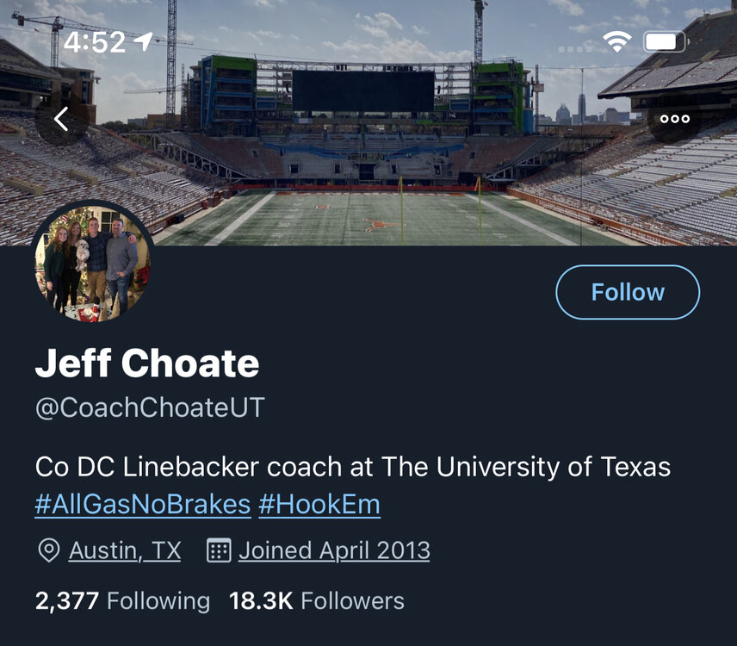The height and width of the screenshot is (646, 737).
Task: Click the location pin icon
Action: (49, 550)
